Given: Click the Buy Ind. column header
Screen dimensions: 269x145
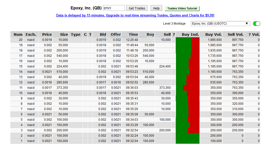Looking at the screenshot, I should [x=190, y=34].
